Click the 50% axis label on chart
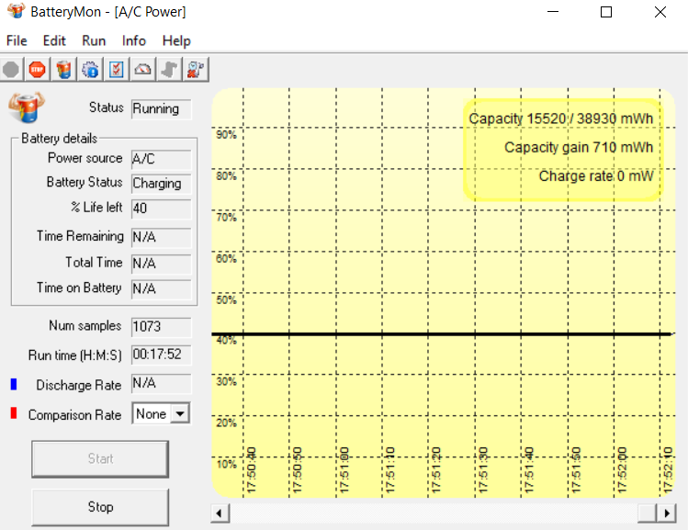Screen dimensions: 688x530 pyautogui.click(x=226, y=300)
